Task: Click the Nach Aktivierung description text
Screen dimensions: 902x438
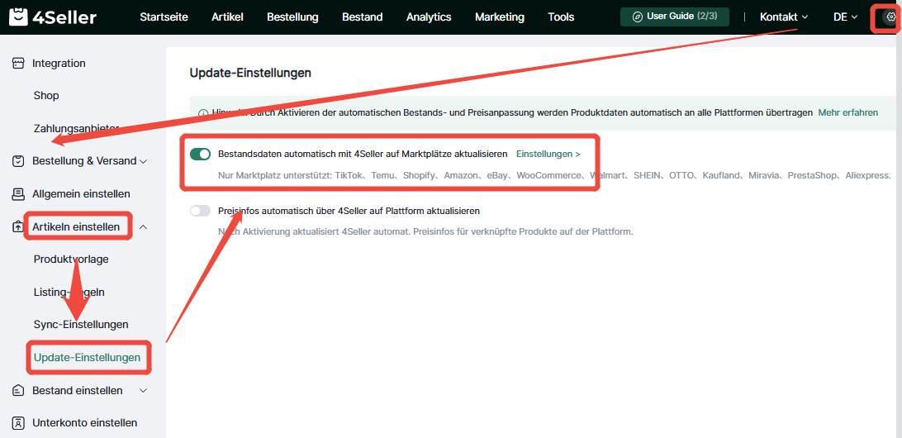Action: (425, 232)
